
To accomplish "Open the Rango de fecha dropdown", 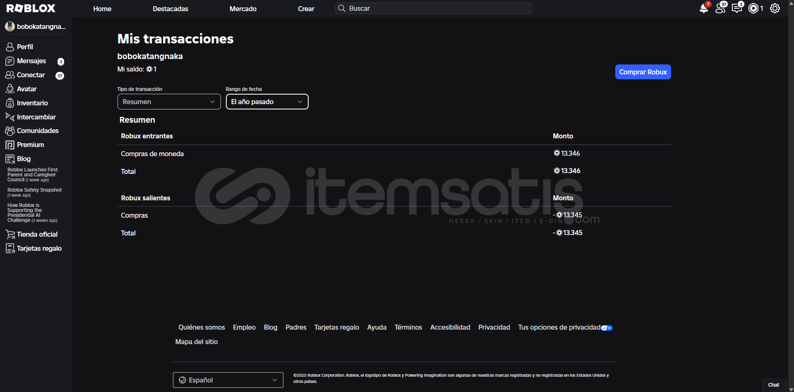I will point(267,102).
